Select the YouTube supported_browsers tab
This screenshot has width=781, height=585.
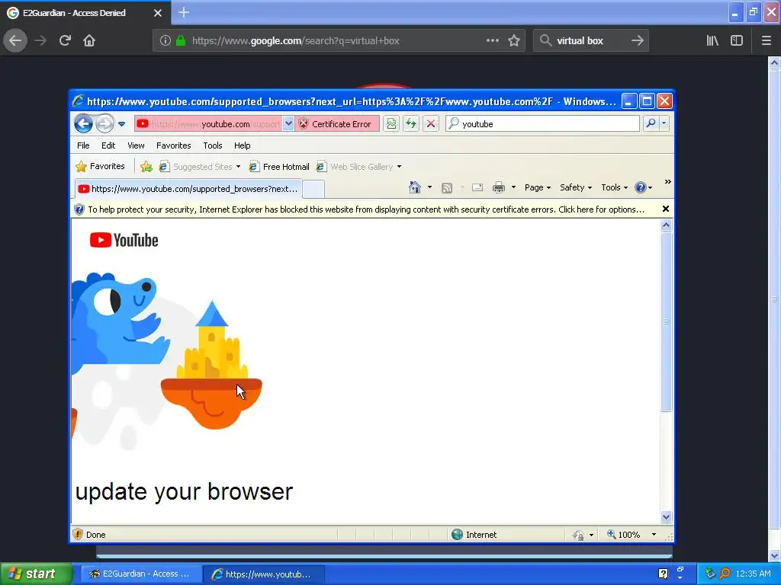tap(188, 189)
